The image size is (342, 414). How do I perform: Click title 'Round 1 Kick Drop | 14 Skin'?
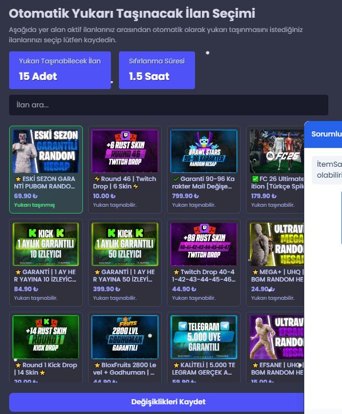point(46,368)
